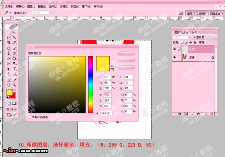Select the Slice tool
225x157 pixels.
point(14,43)
